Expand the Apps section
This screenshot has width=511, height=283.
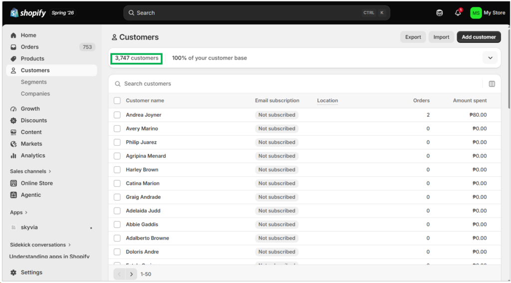click(x=18, y=212)
